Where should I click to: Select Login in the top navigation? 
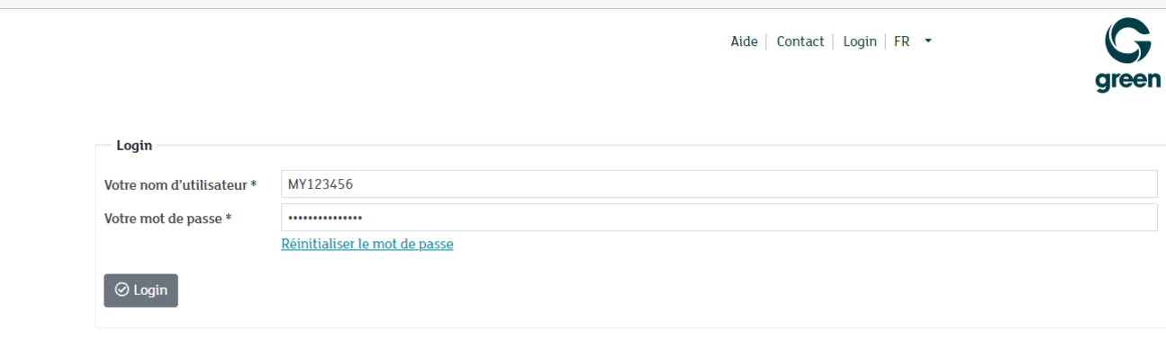pos(860,41)
